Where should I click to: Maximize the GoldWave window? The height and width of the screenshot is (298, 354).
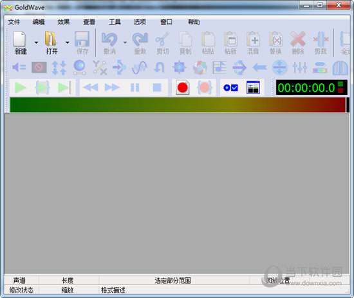pos(320,5)
